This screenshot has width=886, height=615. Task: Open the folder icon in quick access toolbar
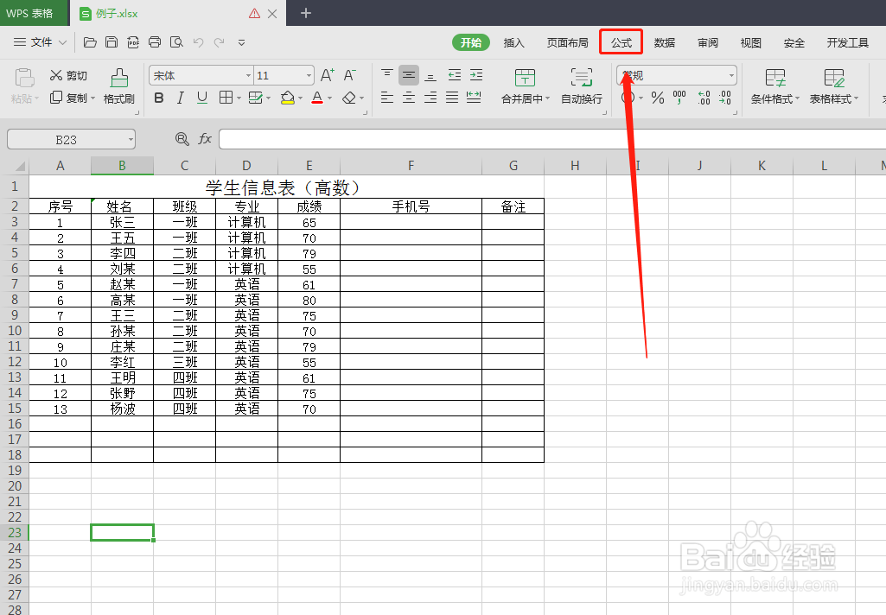pos(90,42)
